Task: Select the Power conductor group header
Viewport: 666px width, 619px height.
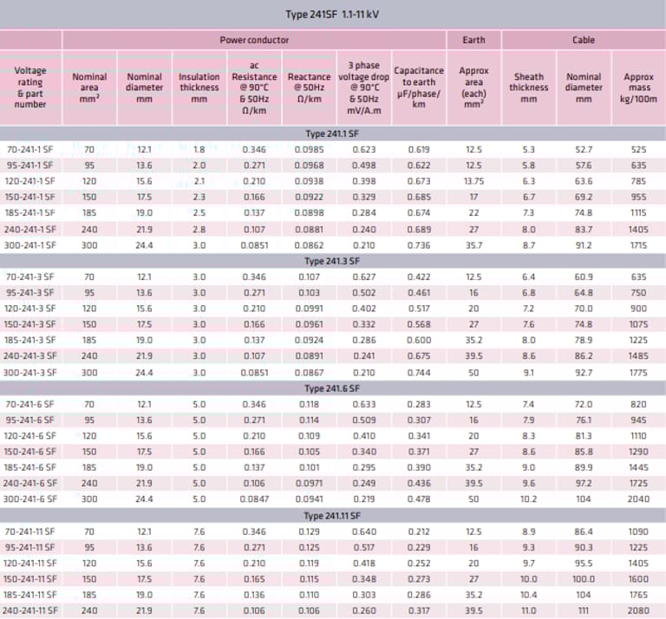Action: (254, 40)
